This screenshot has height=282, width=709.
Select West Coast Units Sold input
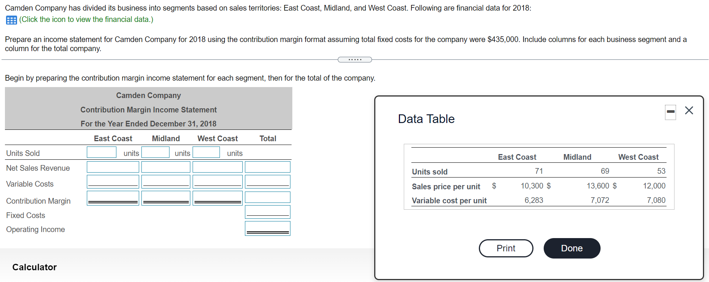pos(206,152)
